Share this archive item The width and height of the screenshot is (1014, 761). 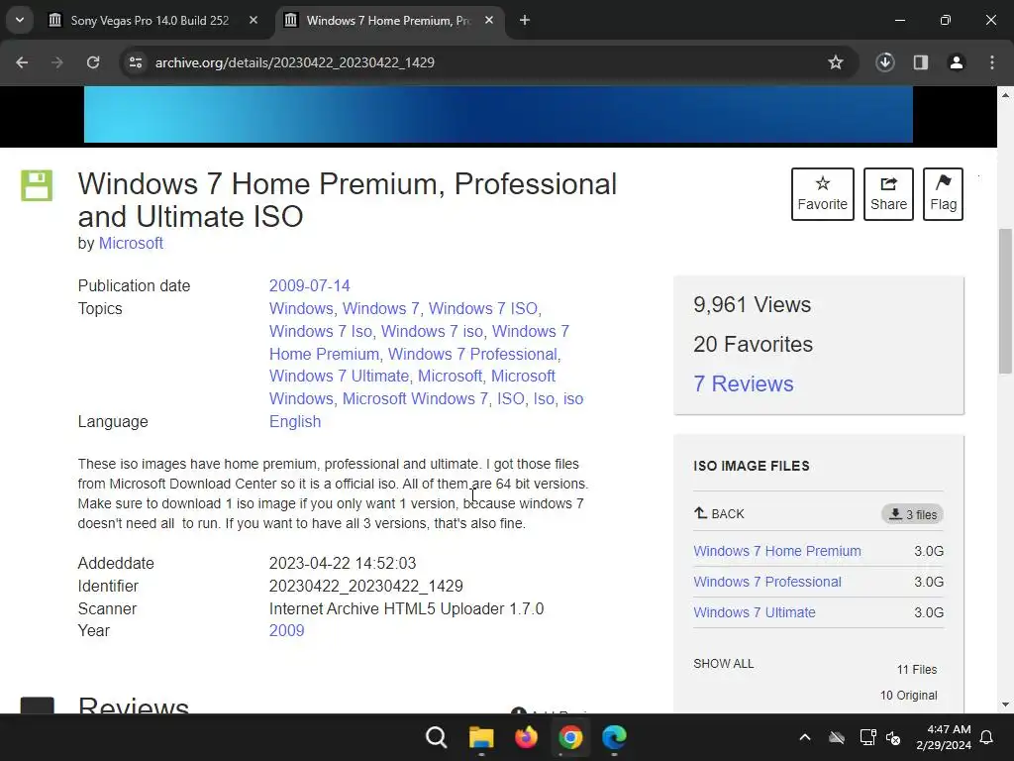pos(888,194)
